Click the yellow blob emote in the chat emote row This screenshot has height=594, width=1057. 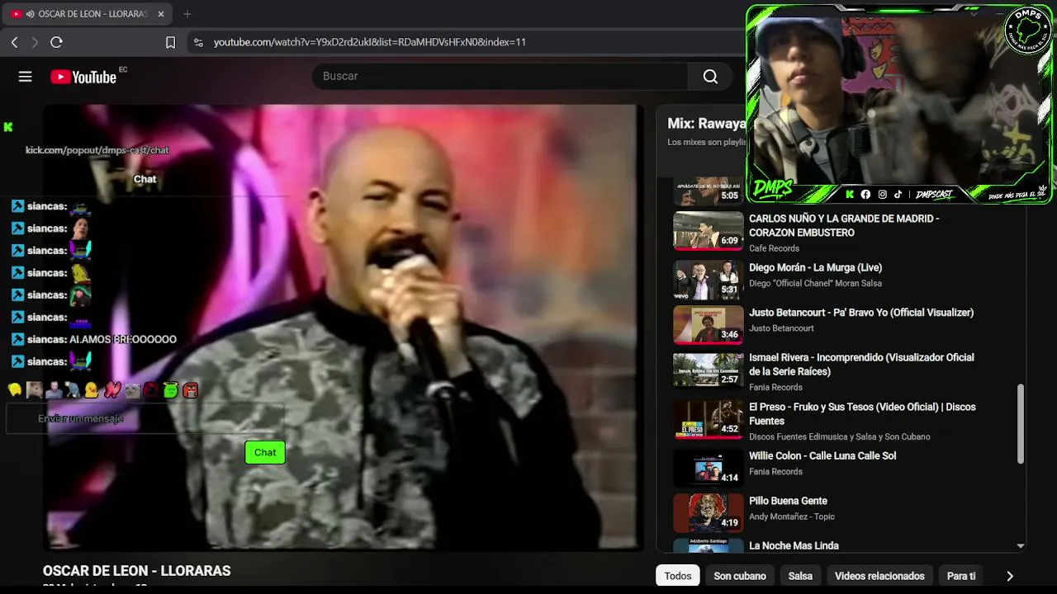coord(15,390)
